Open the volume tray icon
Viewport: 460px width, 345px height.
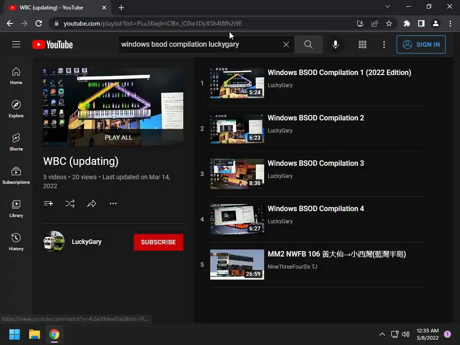406,334
